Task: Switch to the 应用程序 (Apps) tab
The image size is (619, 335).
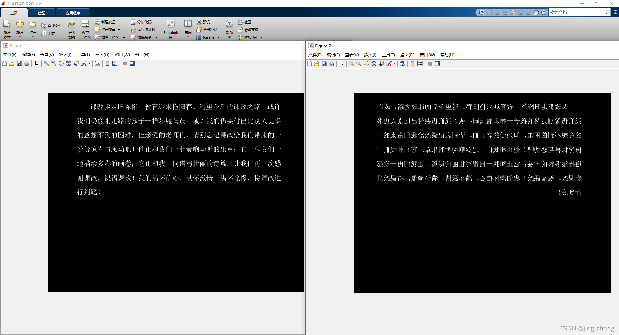Action: (x=73, y=13)
